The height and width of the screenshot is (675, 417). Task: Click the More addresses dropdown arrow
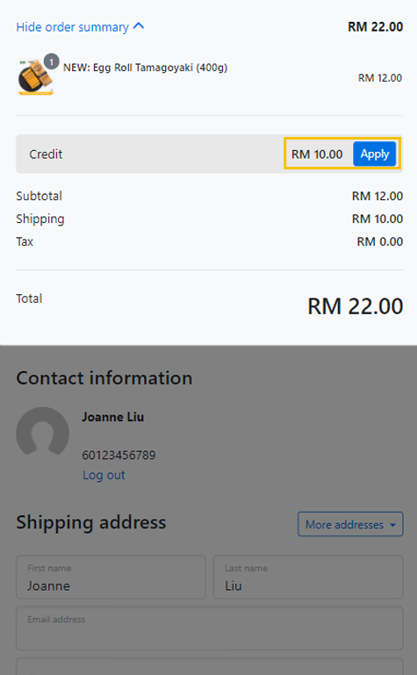coord(392,525)
